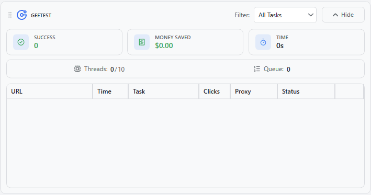The height and width of the screenshot is (195, 371).
Task: Click the blue GeeTest logo icon
Action: (x=22, y=15)
